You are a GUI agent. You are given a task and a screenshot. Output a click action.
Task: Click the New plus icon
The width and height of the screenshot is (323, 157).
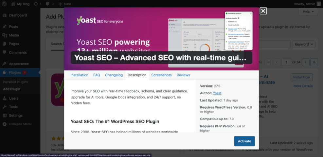click(x=60, y=4)
